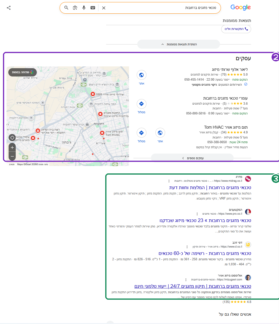Click the Tom HVAC map pin
The width and height of the screenshot is (279, 324).
102,133
